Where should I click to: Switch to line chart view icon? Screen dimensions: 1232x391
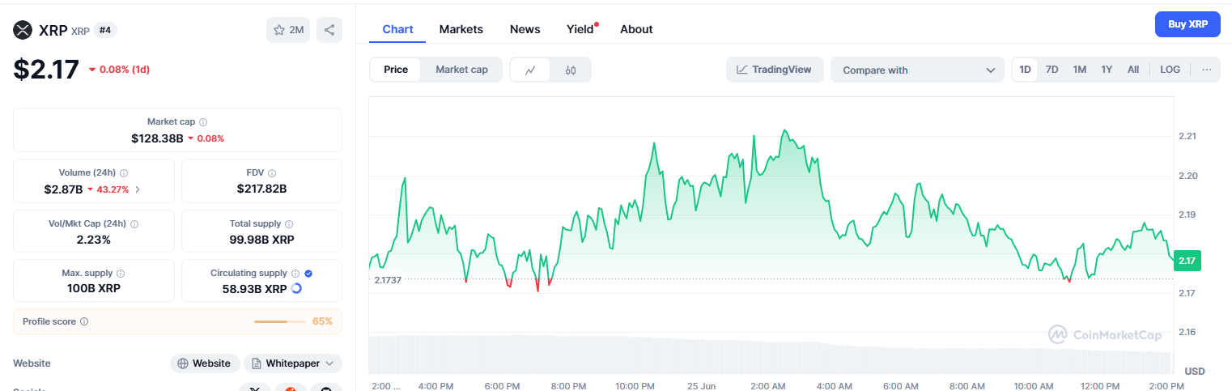click(x=530, y=70)
